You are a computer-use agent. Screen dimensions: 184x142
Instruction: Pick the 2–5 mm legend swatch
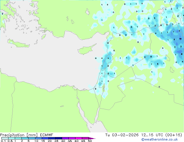(25, 138)
